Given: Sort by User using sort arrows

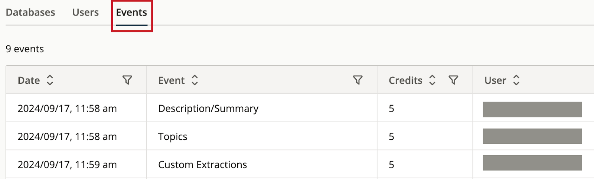Looking at the screenshot, I should pos(516,80).
